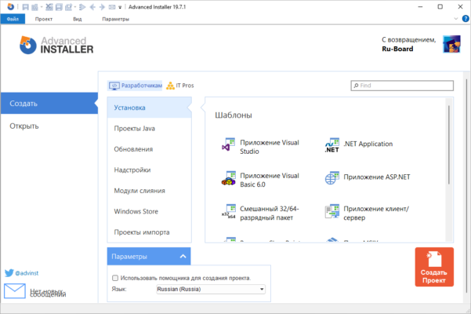Click the Ru-Board user avatar picture
Image resolution: width=471 pixels, height=314 pixels.
click(451, 44)
